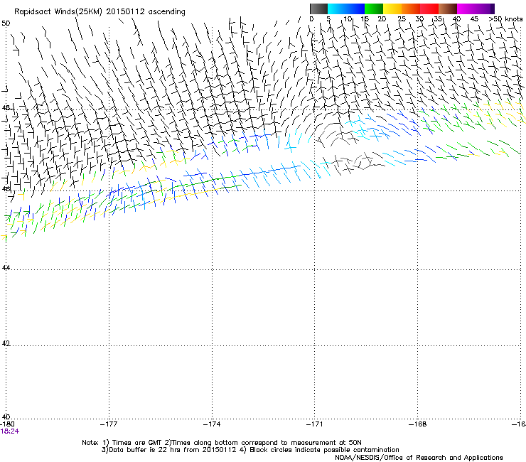This screenshot has width=526, height=462.
Task: Click the cyan 5-10 knots color swatch
Action: click(x=337, y=9)
